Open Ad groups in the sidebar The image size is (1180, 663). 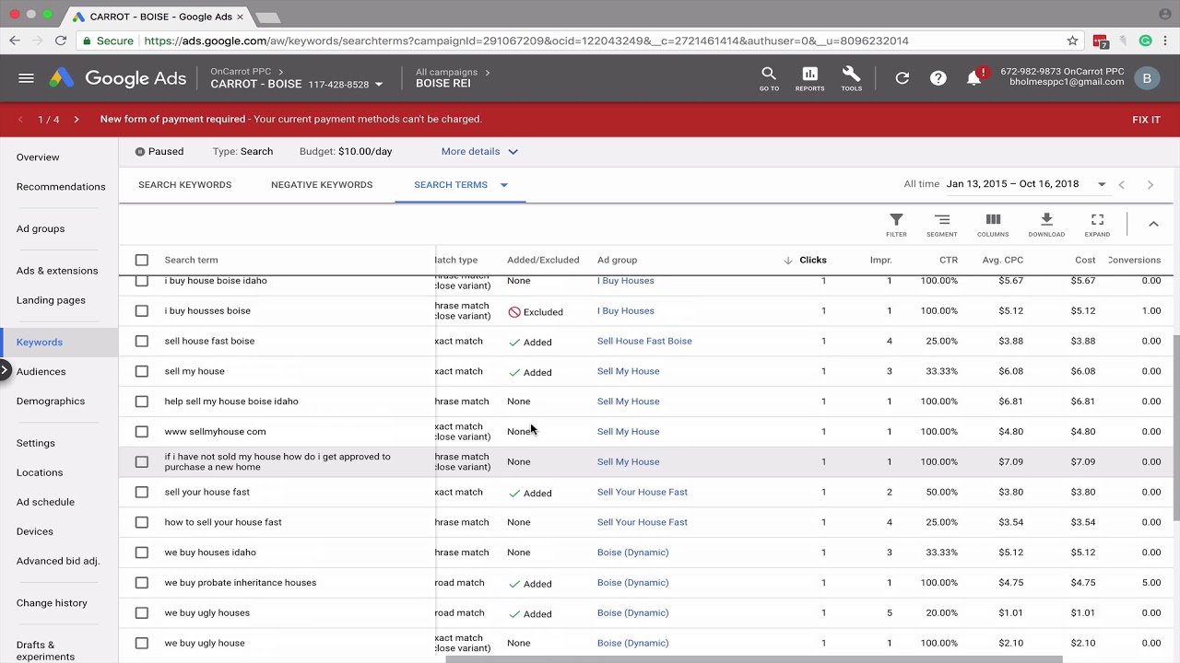coord(41,228)
